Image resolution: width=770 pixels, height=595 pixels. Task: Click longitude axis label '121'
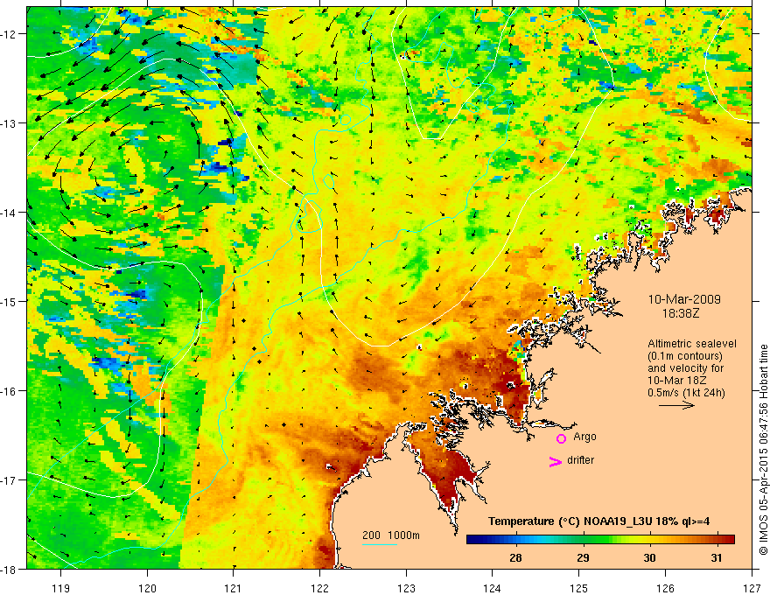click(x=234, y=588)
